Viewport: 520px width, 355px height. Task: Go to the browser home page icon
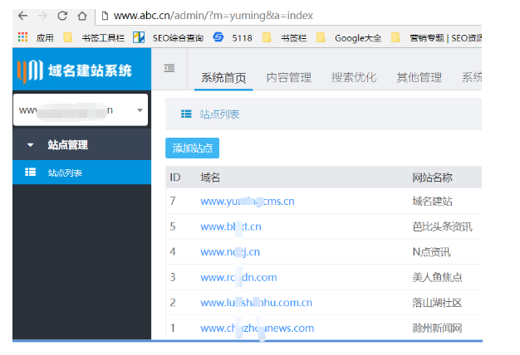[x=81, y=16]
